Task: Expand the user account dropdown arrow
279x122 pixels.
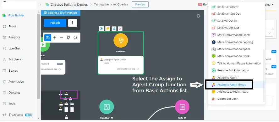Action: 273,5
